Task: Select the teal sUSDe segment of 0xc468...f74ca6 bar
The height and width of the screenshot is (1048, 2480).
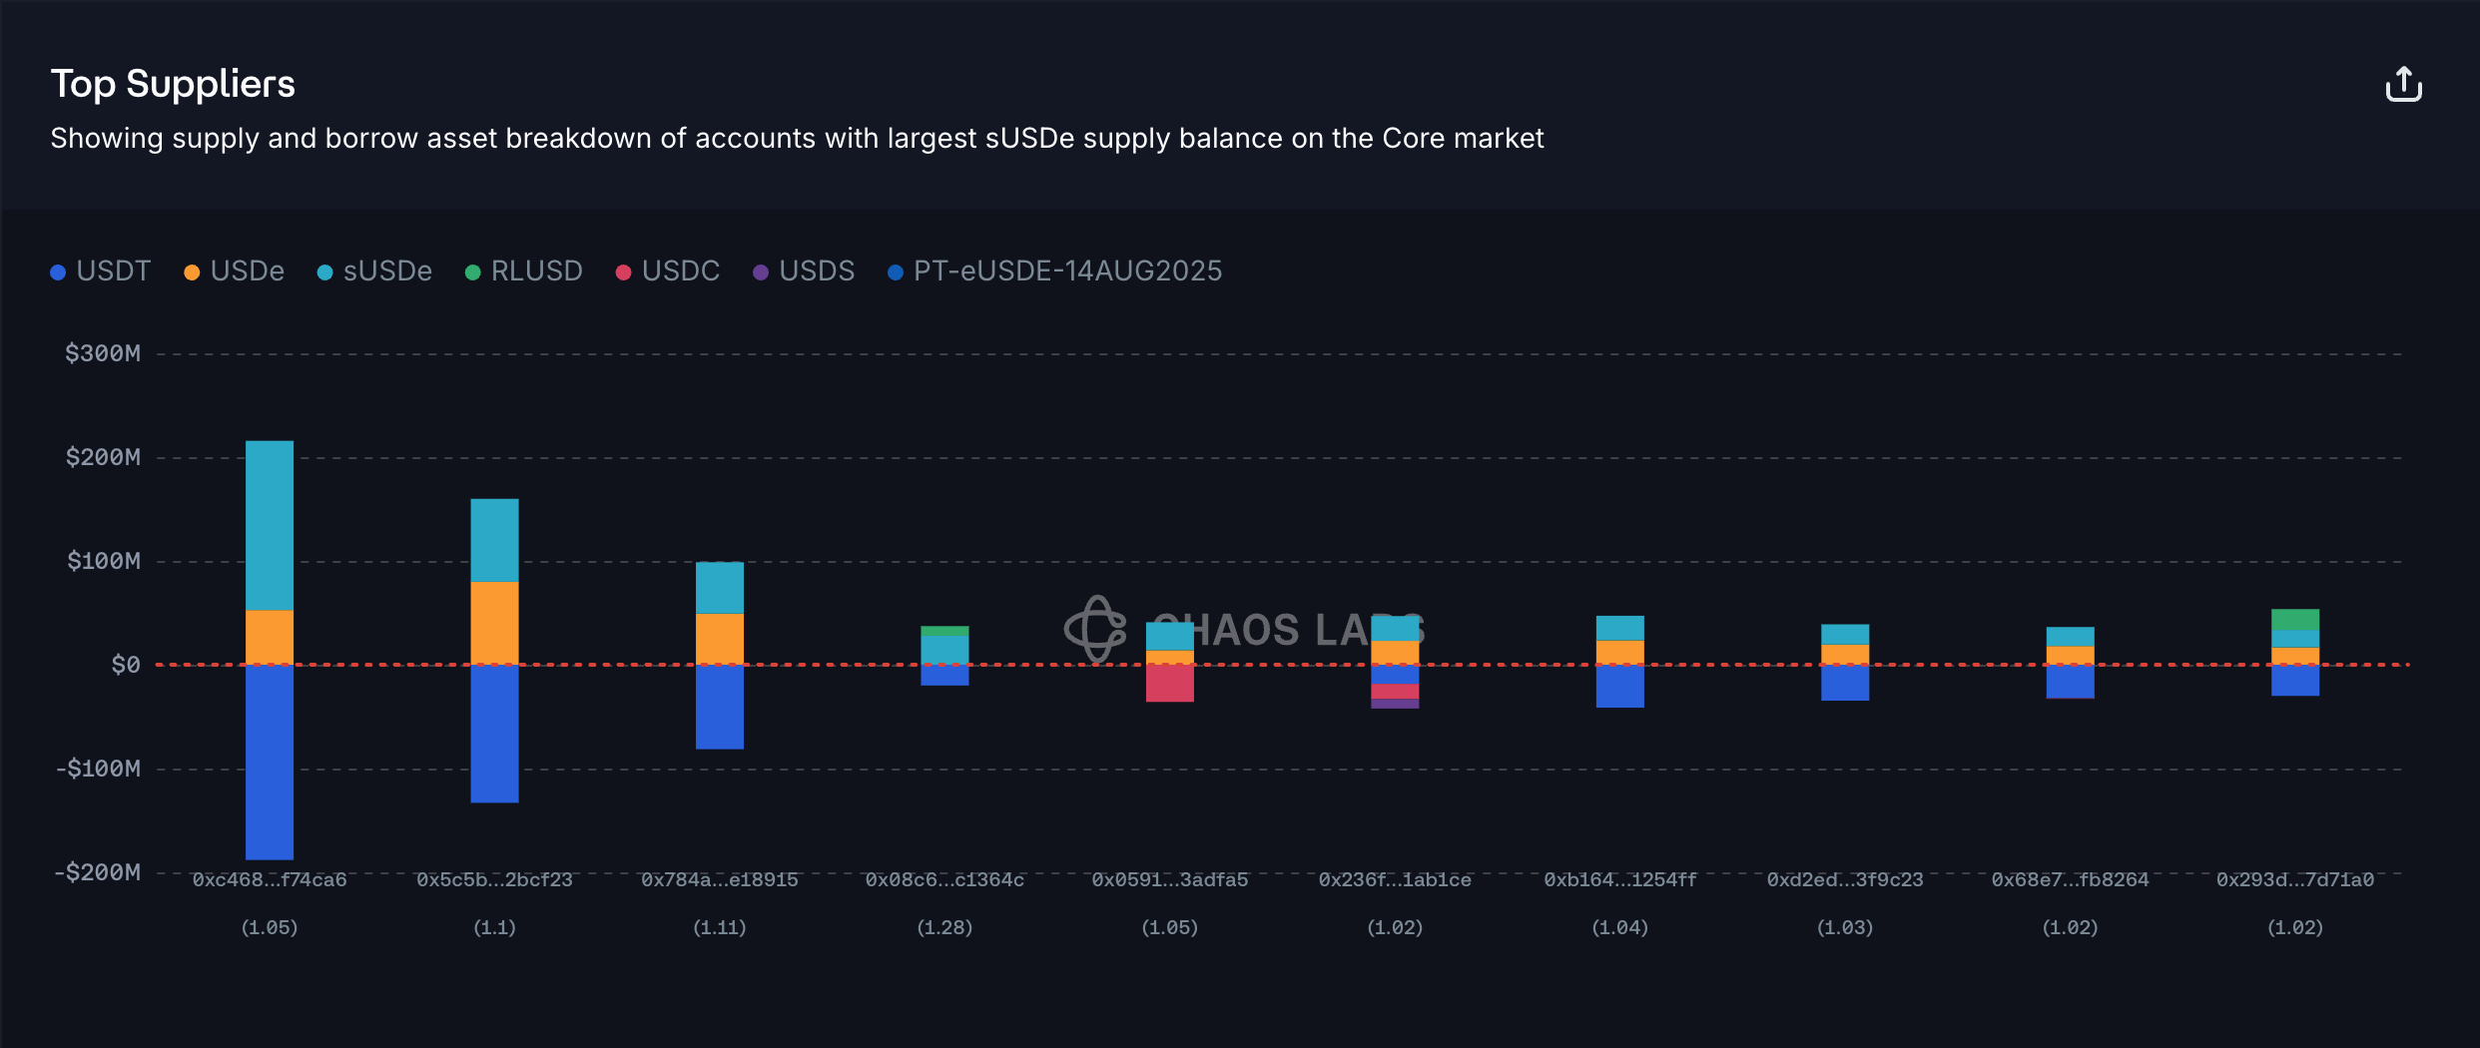Action: click(270, 526)
